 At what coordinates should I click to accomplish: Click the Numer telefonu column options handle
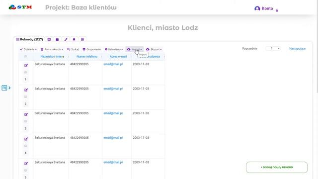(x=101, y=57)
